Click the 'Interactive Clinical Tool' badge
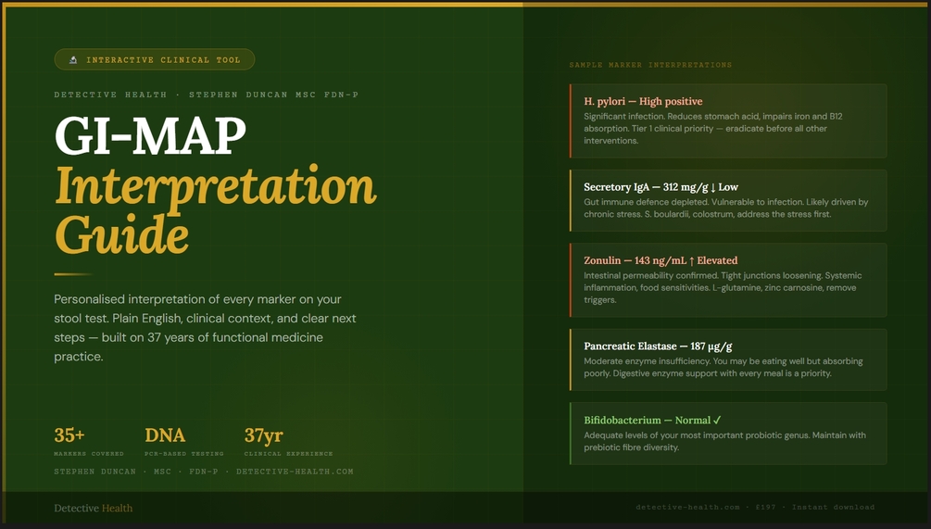Screen dimensions: 931x529 155,59
